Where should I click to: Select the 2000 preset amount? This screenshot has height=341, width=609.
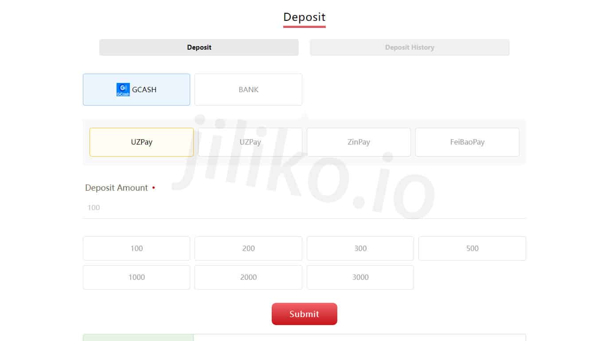(248, 277)
